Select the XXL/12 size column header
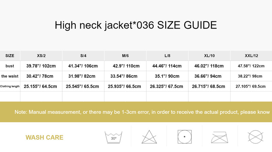The width and height of the screenshot is (272, 152). tap(251, 56)
